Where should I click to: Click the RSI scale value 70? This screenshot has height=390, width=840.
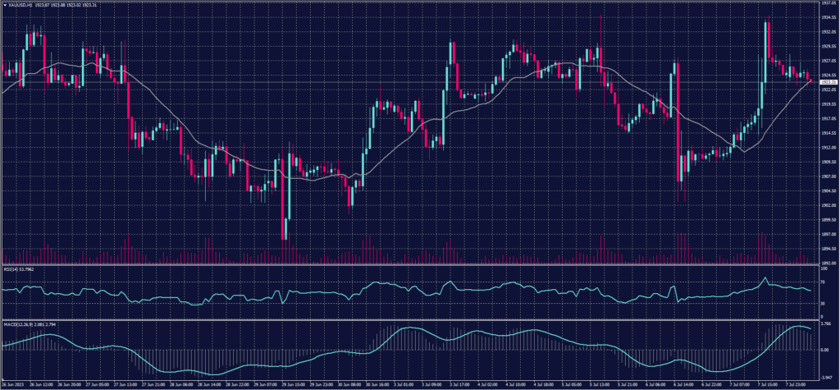(824, 281)
